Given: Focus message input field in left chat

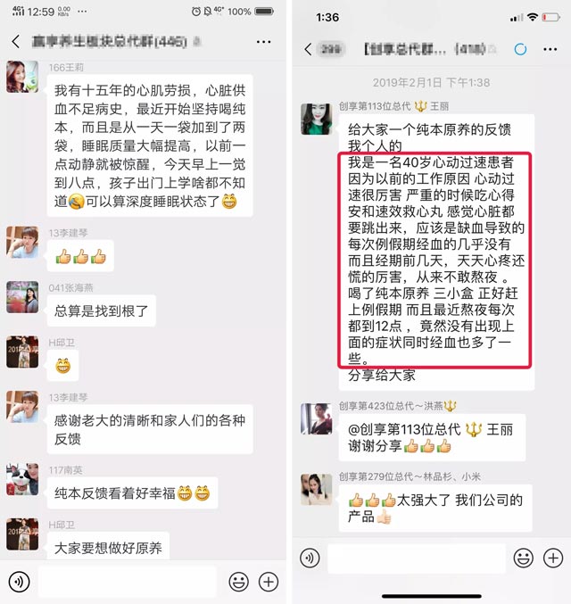Looking at the screenshot, I should [128, 582].
